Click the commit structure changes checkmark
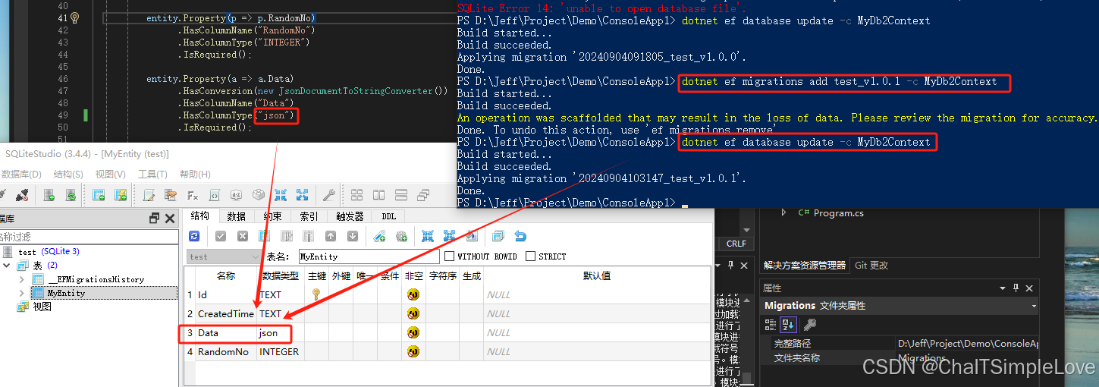Viewport: 1099px width, 387px height. point(220,236)
